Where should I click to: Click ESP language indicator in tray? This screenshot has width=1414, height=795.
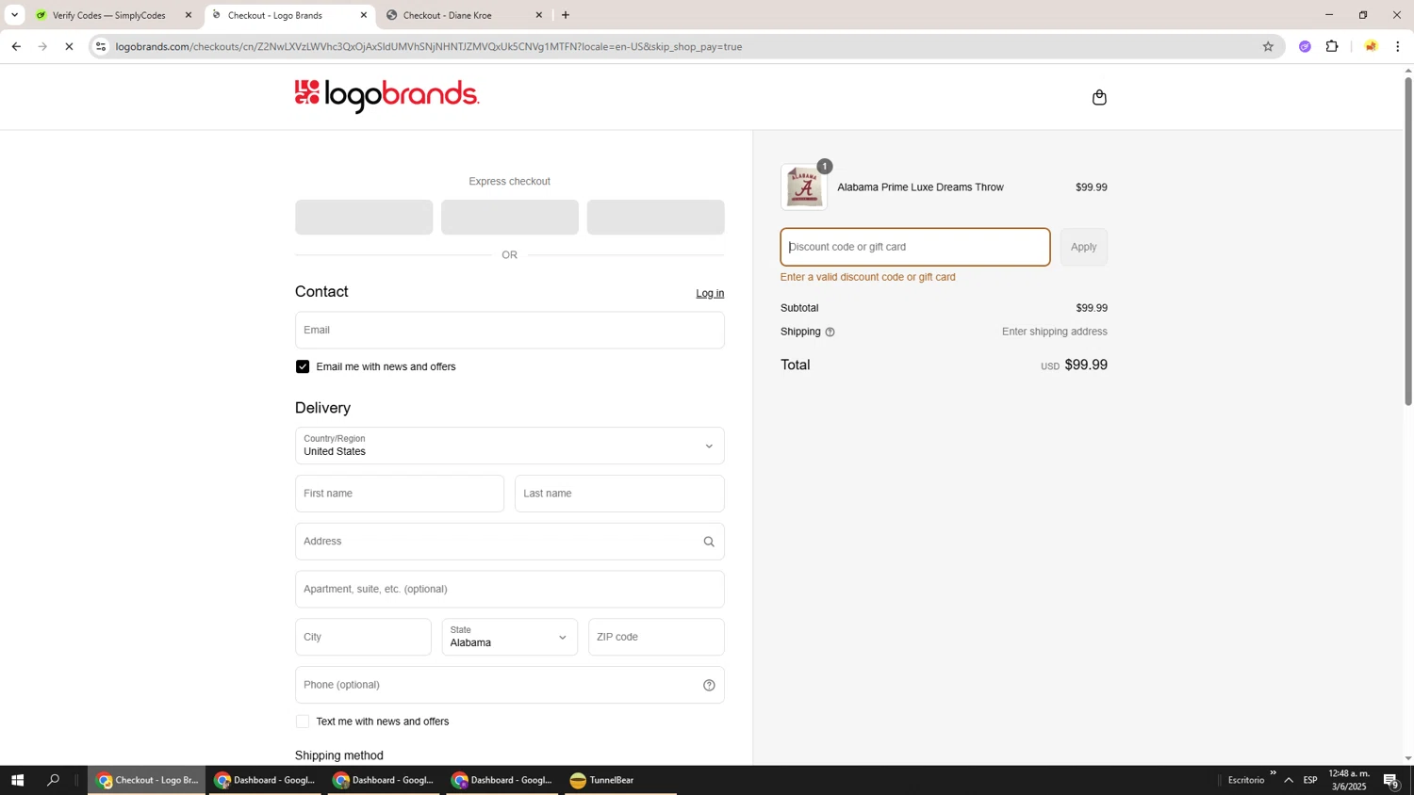click(1310, 780)
